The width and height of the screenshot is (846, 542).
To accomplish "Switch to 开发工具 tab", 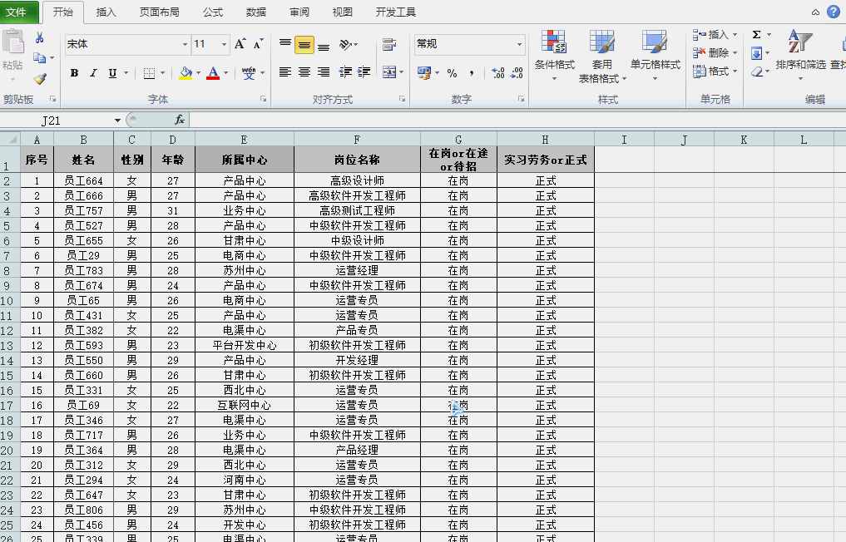I will click(x=395, y=12).
